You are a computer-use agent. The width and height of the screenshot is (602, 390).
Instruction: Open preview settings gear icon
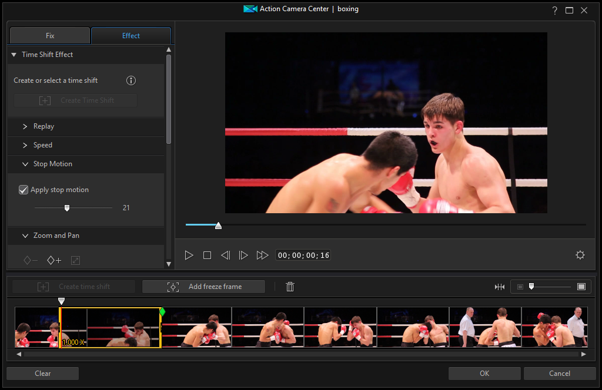click(580, 255)
